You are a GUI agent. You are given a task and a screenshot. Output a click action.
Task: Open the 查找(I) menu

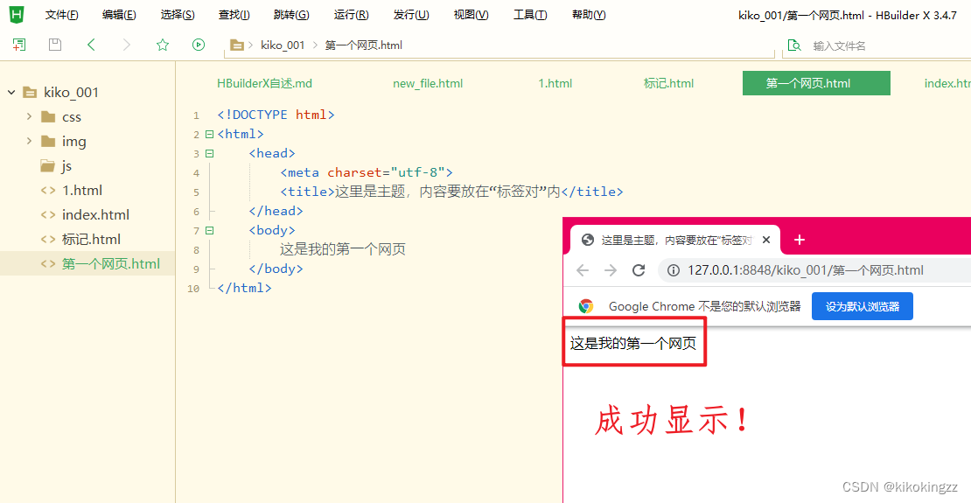(234, 15)
